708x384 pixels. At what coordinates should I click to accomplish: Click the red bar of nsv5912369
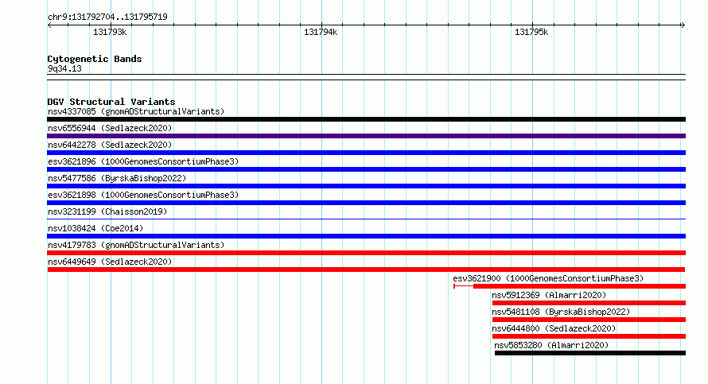589,303
